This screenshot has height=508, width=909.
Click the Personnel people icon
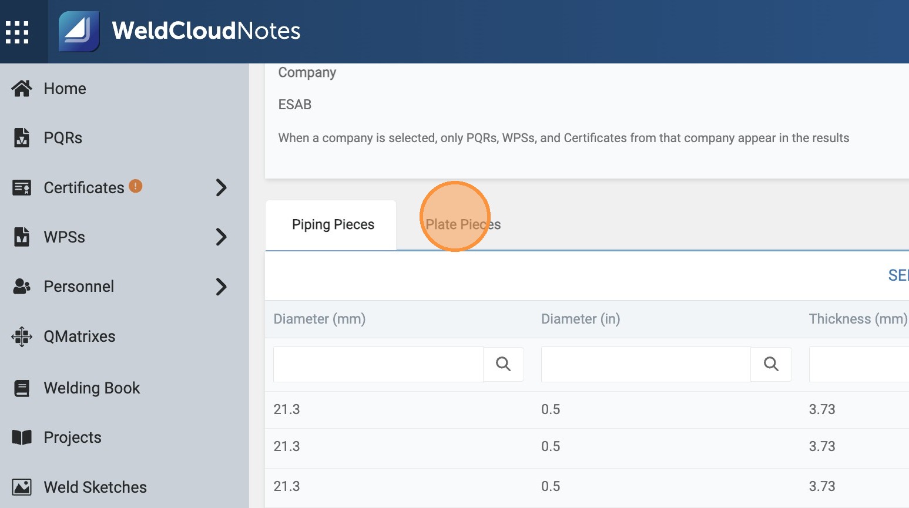coord(22,287)
